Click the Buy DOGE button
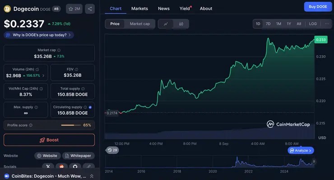This screenshot has width=334, height=180. (x=316, y=7)
